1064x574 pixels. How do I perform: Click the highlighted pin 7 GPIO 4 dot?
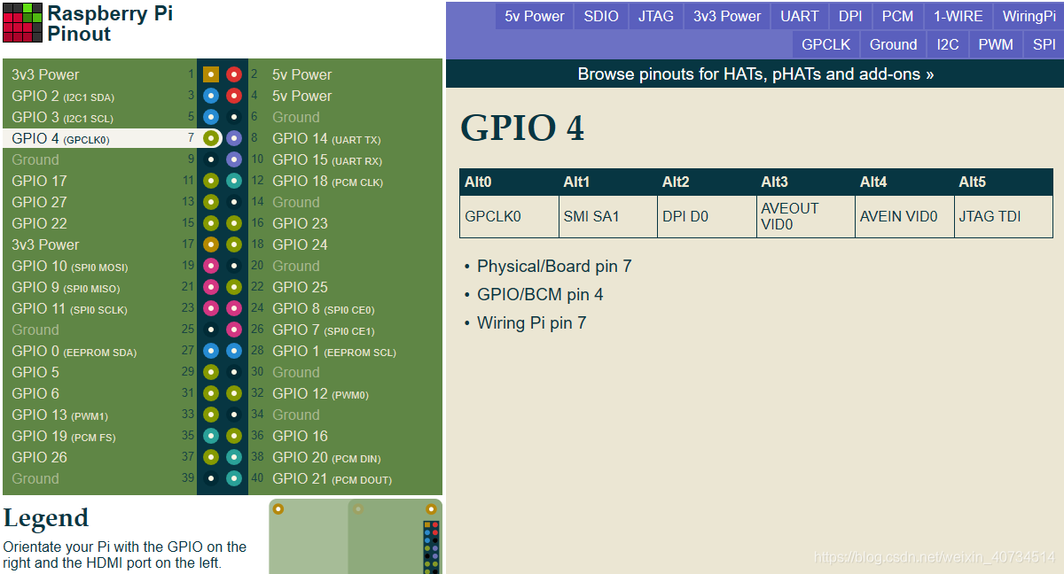point(211,138)
